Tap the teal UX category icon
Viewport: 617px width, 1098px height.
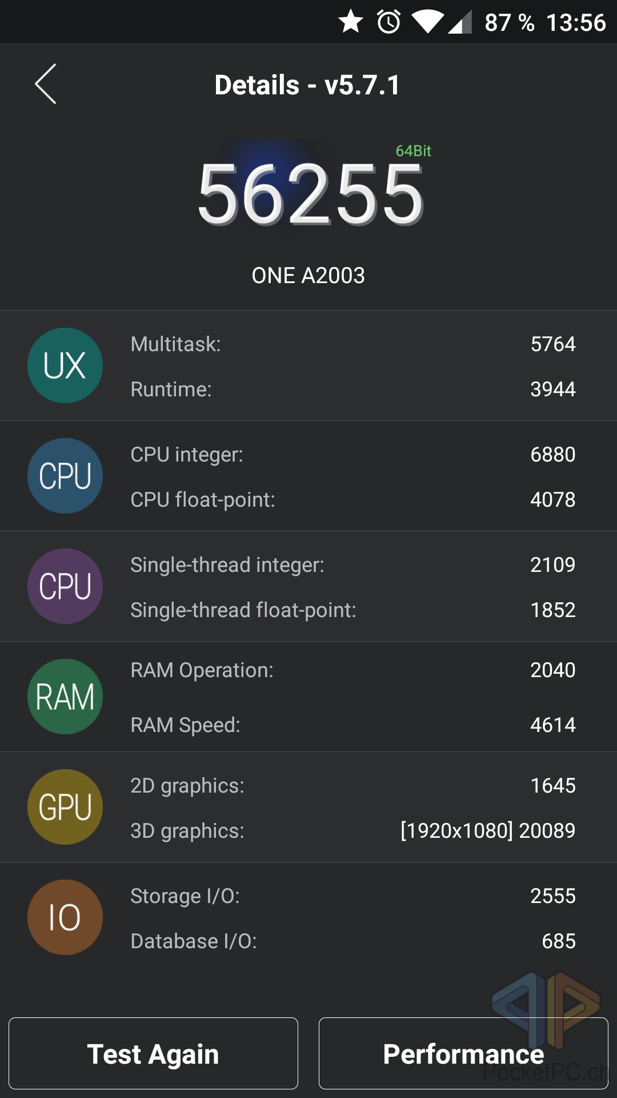coord(65,365)
